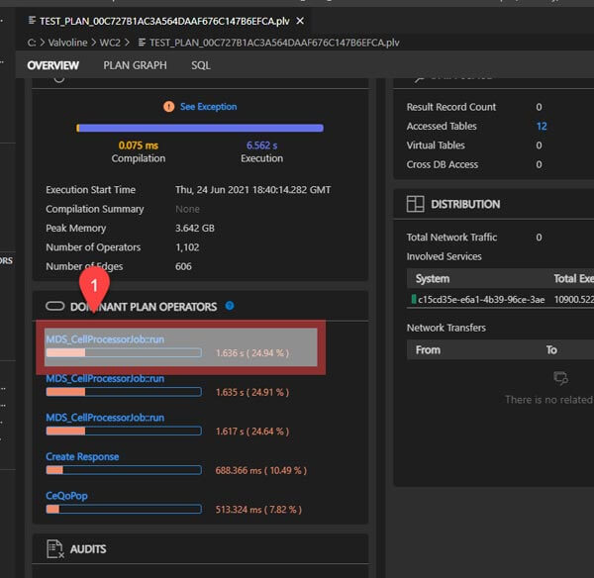Click the Create Response progress bar

124,470
